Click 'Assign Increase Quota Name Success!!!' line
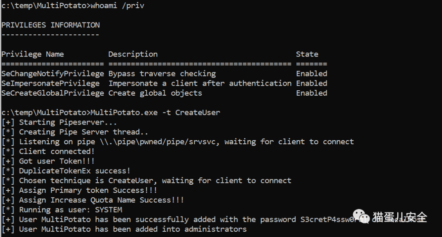This screenshot has width=442, height=237. tap(93, 200)
